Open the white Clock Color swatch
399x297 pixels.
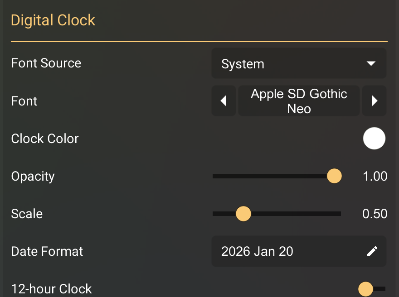pyautogui.click(x=374, y=139)
